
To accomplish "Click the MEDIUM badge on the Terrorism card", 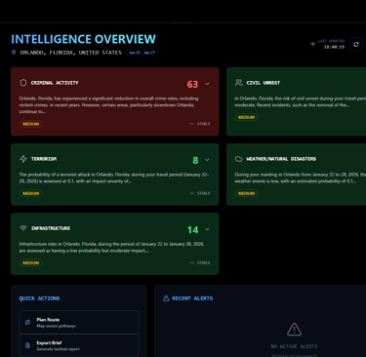I will tap(31, 193).
